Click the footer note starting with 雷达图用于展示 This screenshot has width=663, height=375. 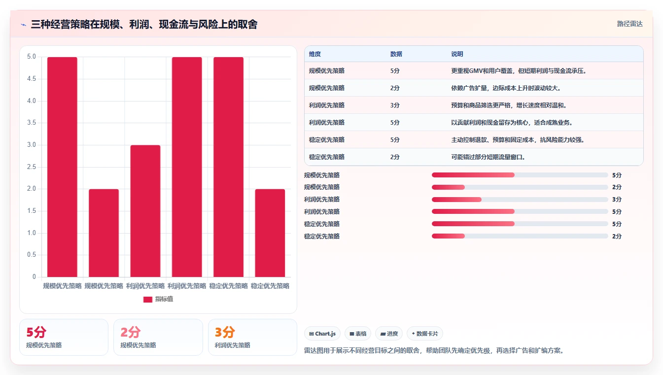(x=434, y=351)
